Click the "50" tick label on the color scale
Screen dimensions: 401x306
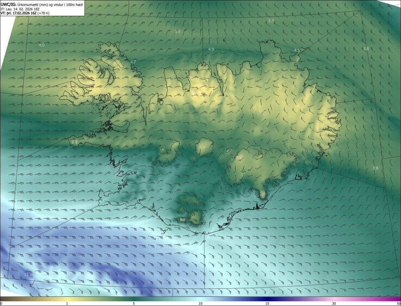(x=398, y=303)
